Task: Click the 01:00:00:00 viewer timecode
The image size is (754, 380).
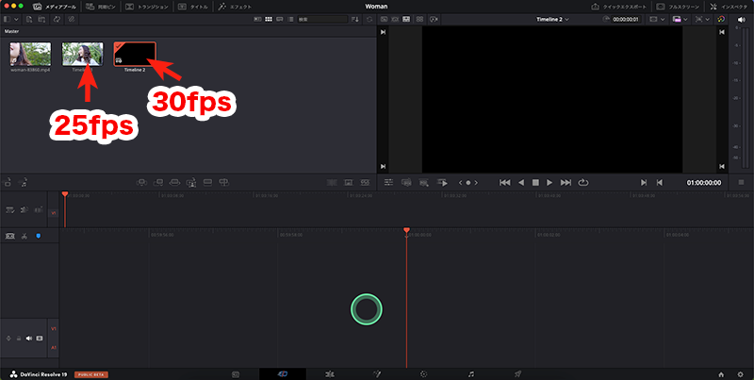Action: (x=703, y=183)
